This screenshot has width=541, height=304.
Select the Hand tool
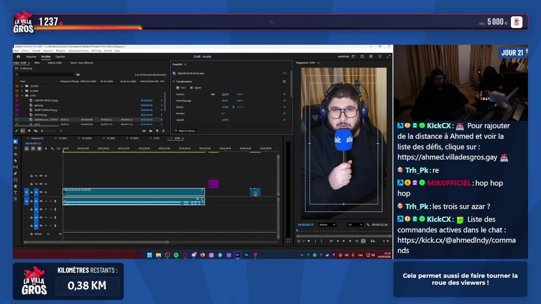coord(15,186)
